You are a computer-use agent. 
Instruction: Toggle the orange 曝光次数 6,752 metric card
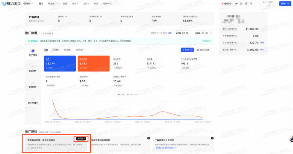pos(94,63)
